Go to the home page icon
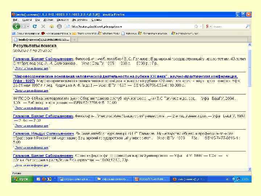The image size is (261, 196). point(51,26)
